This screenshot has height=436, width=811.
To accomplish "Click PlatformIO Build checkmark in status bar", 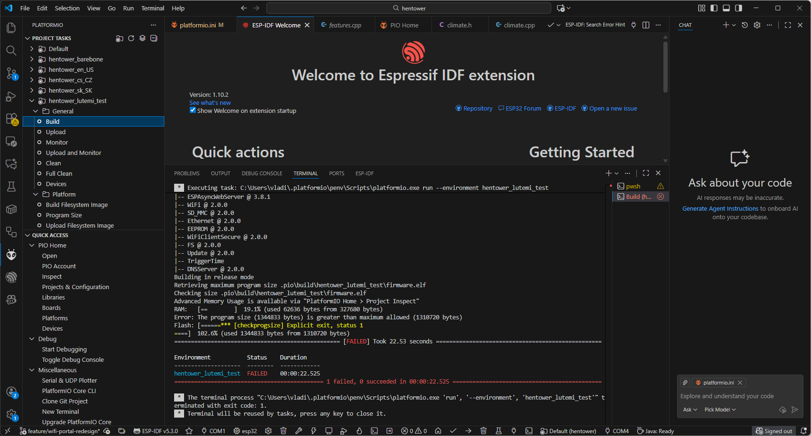I will 453,431.
